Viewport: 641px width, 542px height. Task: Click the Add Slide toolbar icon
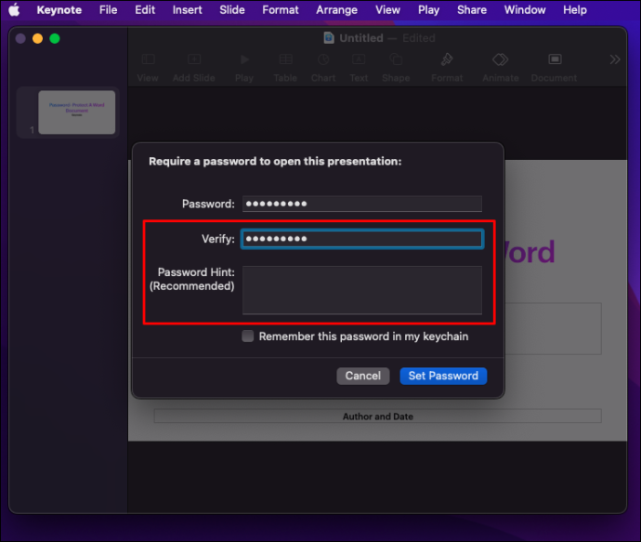194,59
